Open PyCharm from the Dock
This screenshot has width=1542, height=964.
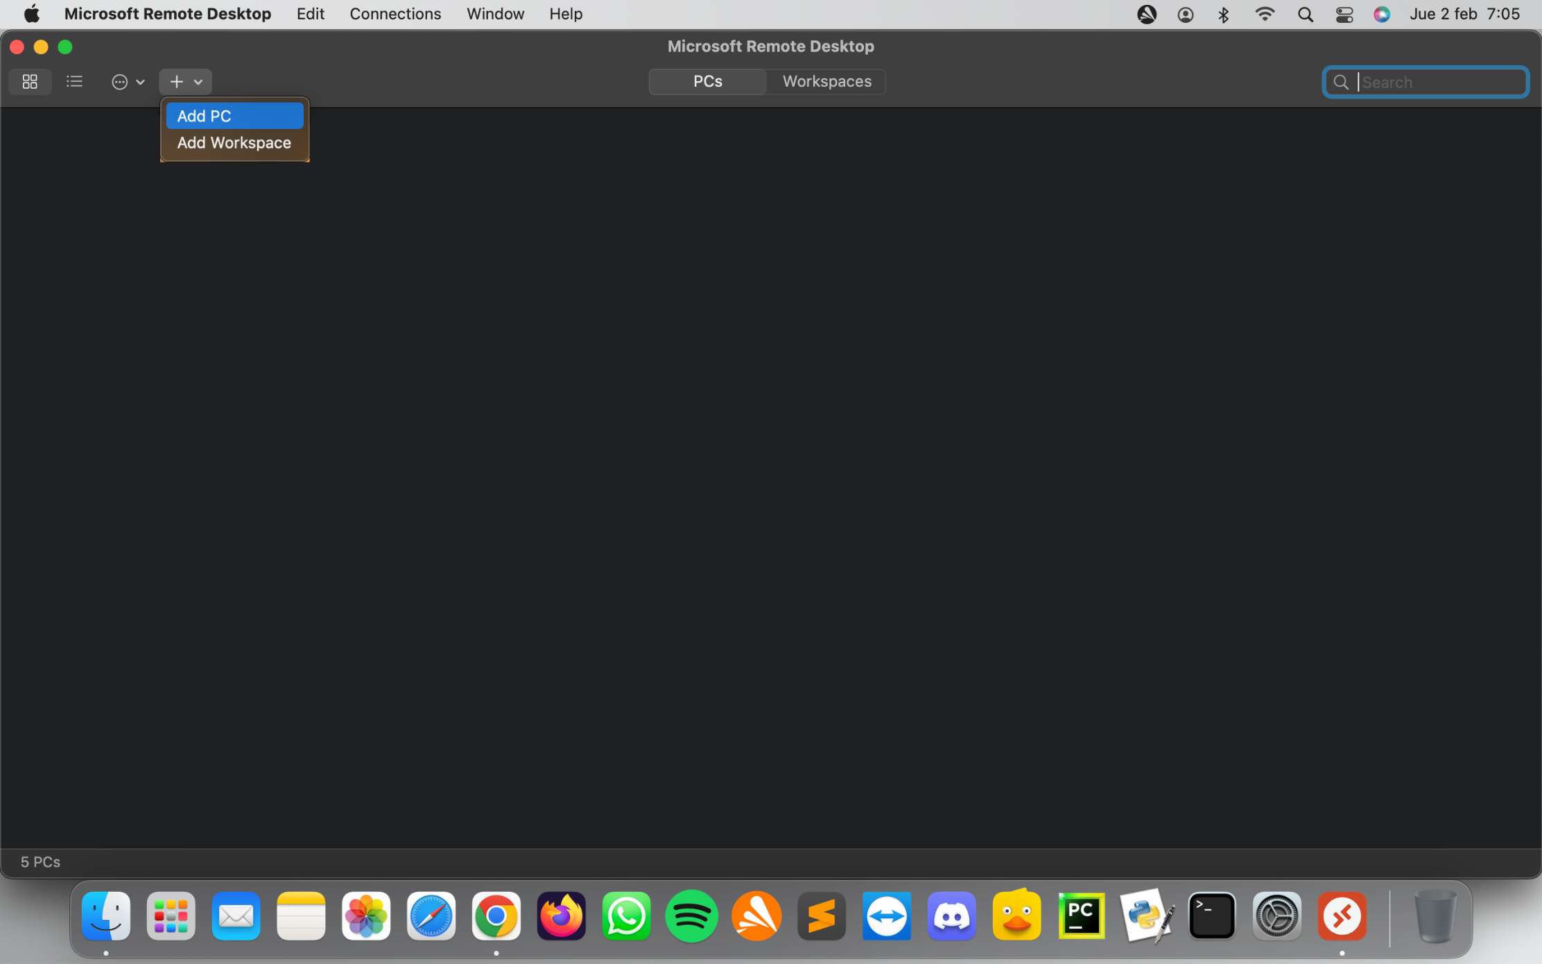1082,916
